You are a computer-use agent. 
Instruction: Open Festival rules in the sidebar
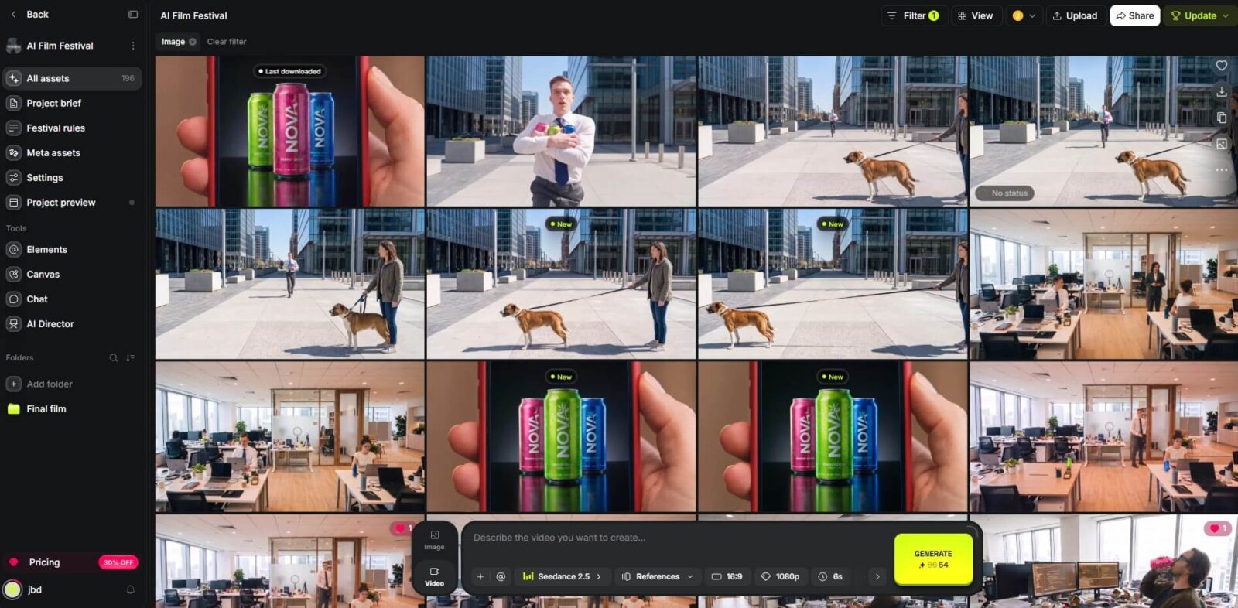click(72, 128)
